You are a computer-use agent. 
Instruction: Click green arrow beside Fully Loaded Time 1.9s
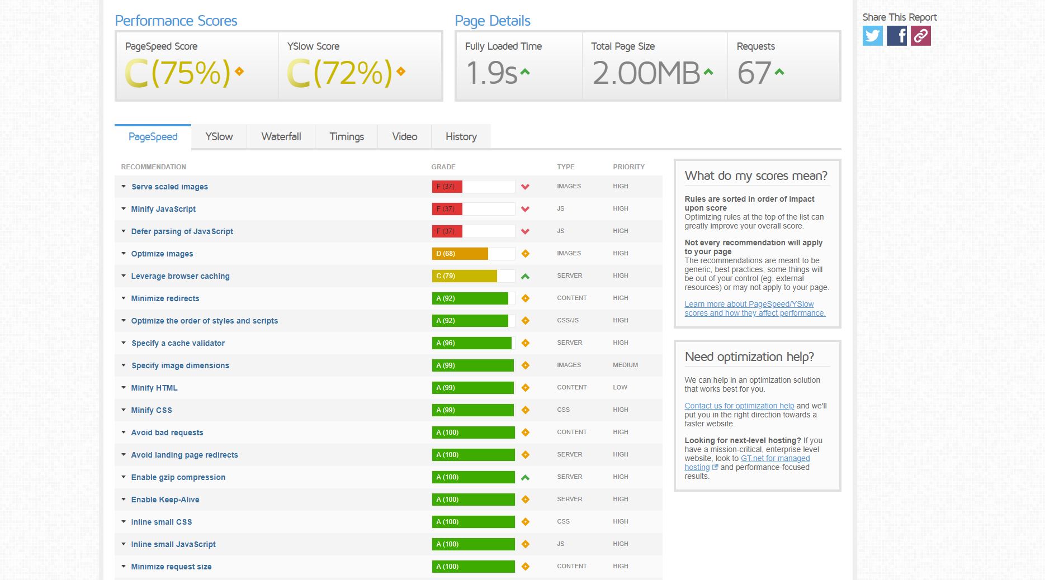(524, 72)
